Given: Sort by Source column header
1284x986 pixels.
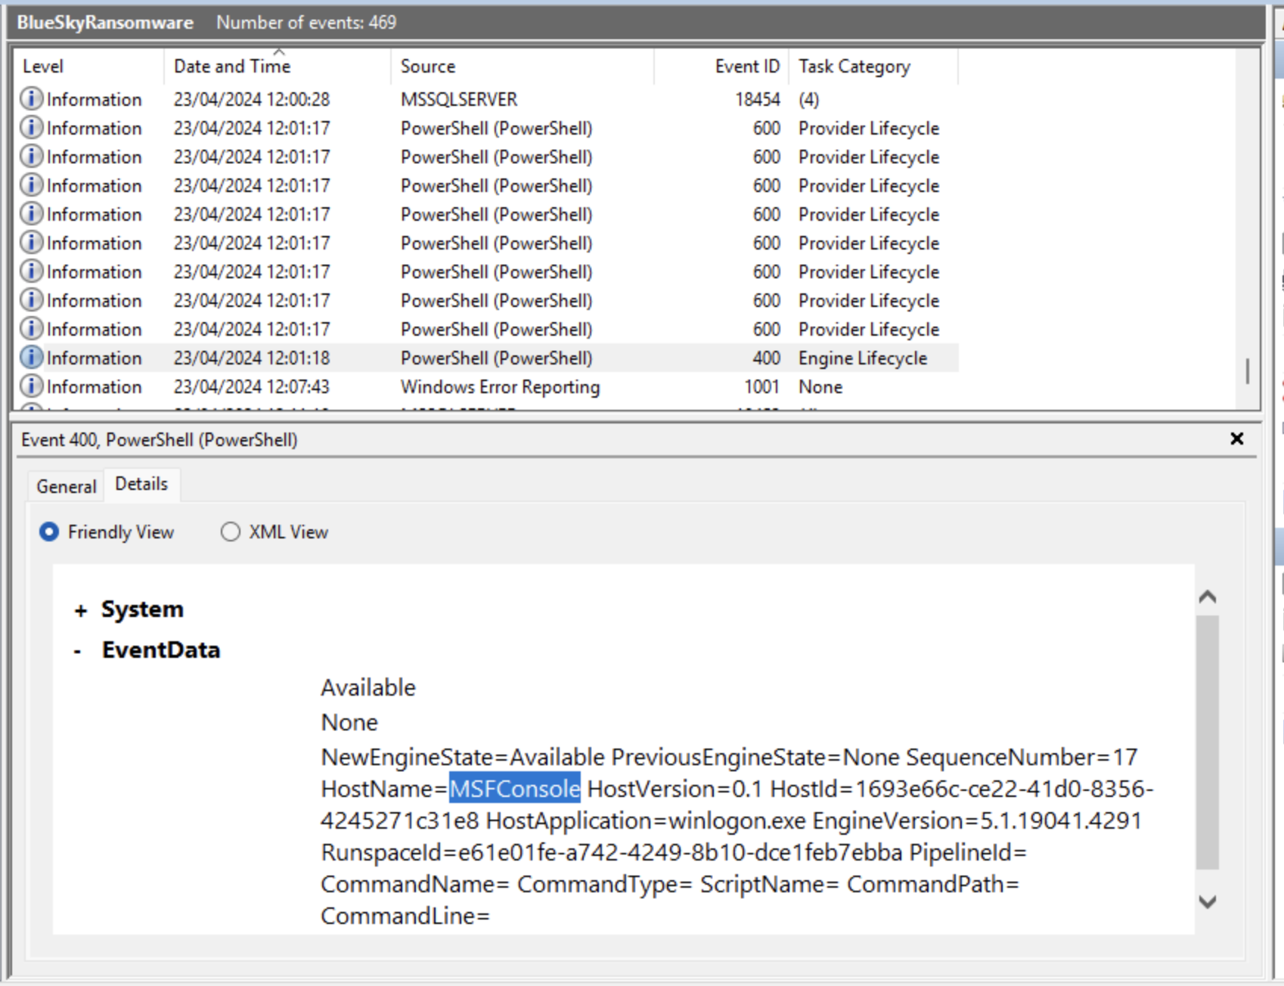Looking at the screenshot, I should pos(522,67).
